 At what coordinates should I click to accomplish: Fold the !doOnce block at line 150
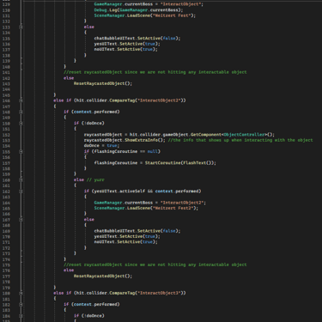[21, 124]
